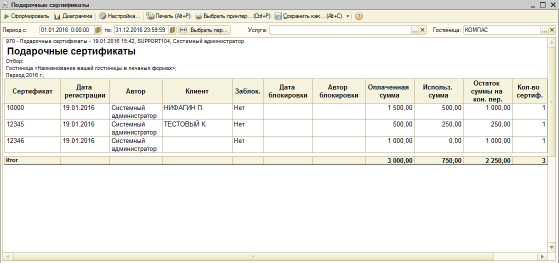
Task: Click Печать (Alt+P) to print
Action: tap(168, 16)
